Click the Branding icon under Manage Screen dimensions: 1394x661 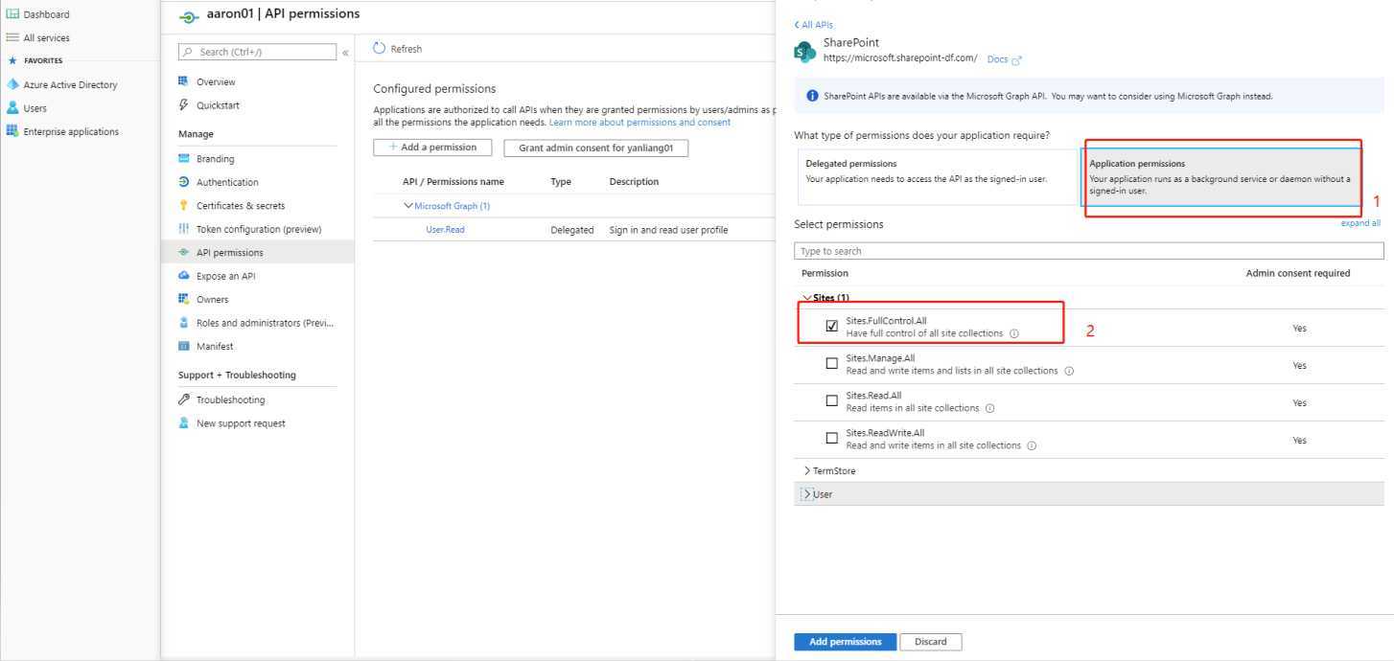pyautogui.click(x=184, y=158)
